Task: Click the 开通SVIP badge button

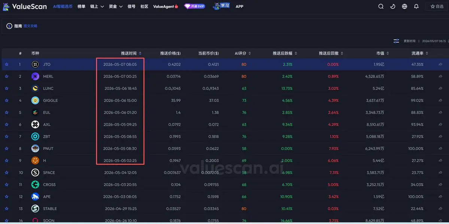Action: (194, 6)
